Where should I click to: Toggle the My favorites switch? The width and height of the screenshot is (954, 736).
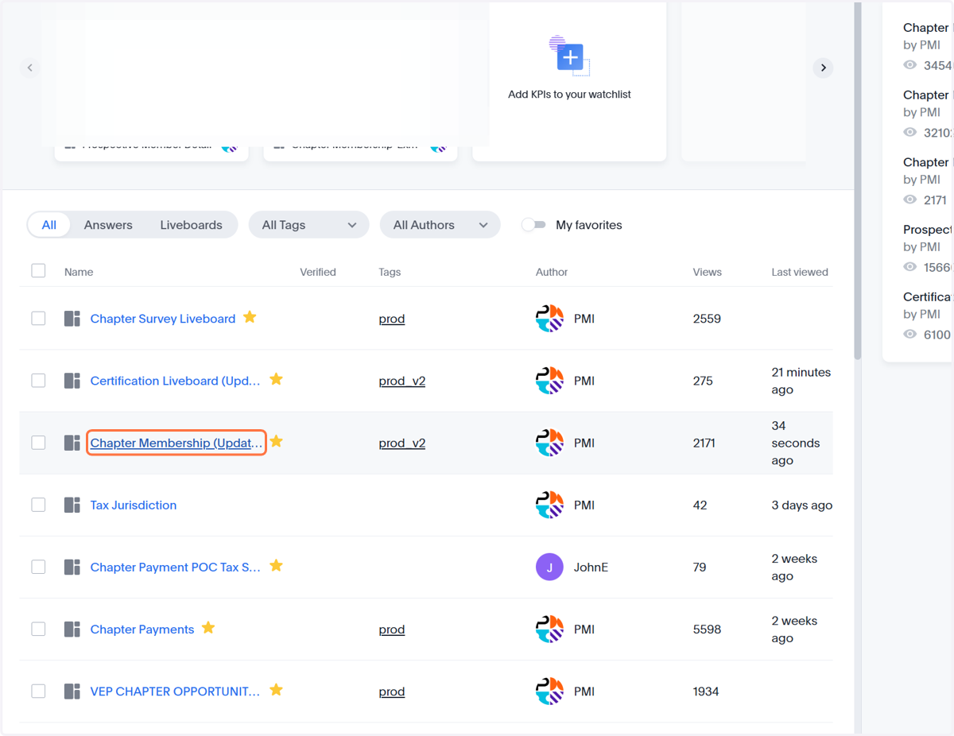534,225
